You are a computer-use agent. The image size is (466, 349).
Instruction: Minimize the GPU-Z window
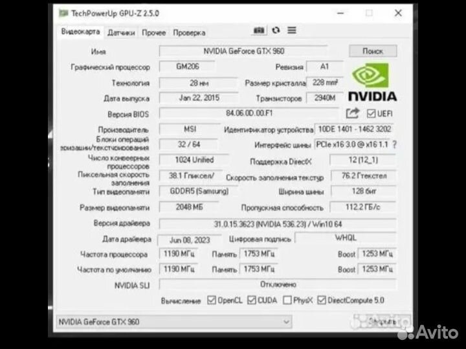pyautogui.click(x=340, y=13)
